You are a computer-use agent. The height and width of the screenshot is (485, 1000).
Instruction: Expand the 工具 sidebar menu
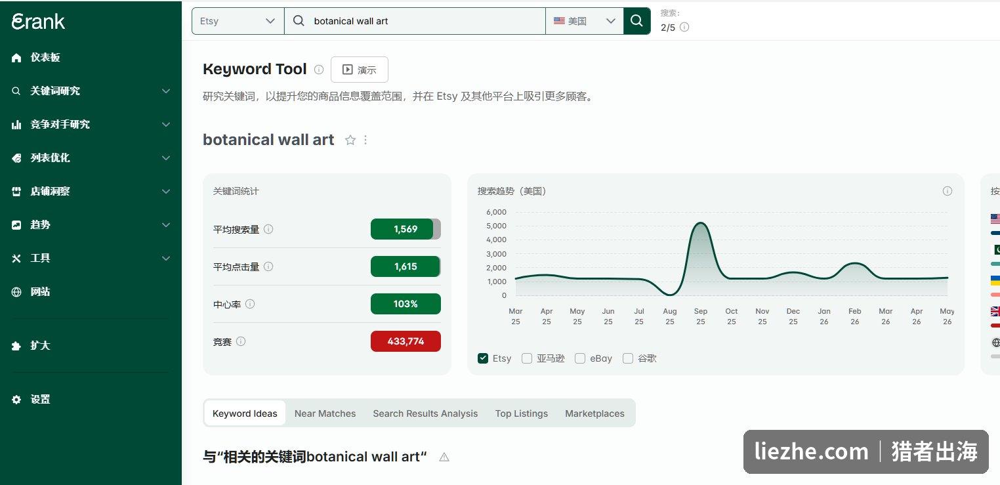pos(166,259)
